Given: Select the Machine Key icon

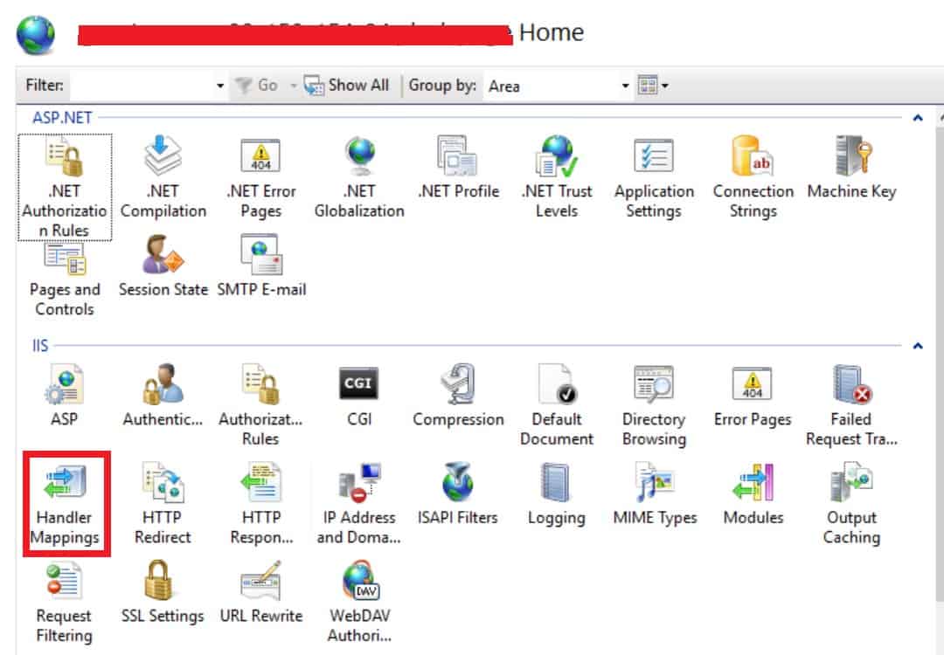Looking at the screenshot, I should 851,168.
